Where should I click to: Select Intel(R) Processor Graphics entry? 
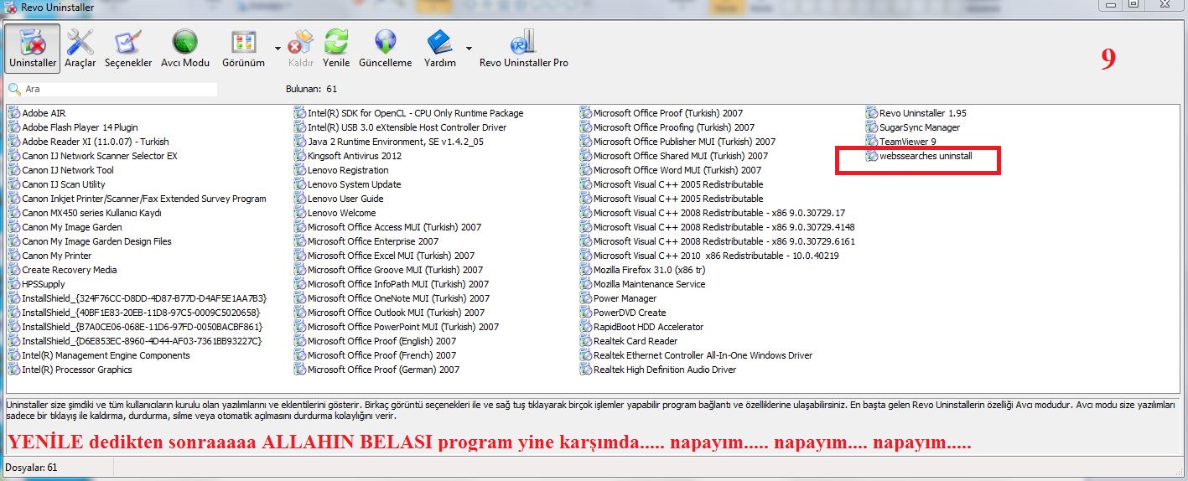[x=70, y=370]
